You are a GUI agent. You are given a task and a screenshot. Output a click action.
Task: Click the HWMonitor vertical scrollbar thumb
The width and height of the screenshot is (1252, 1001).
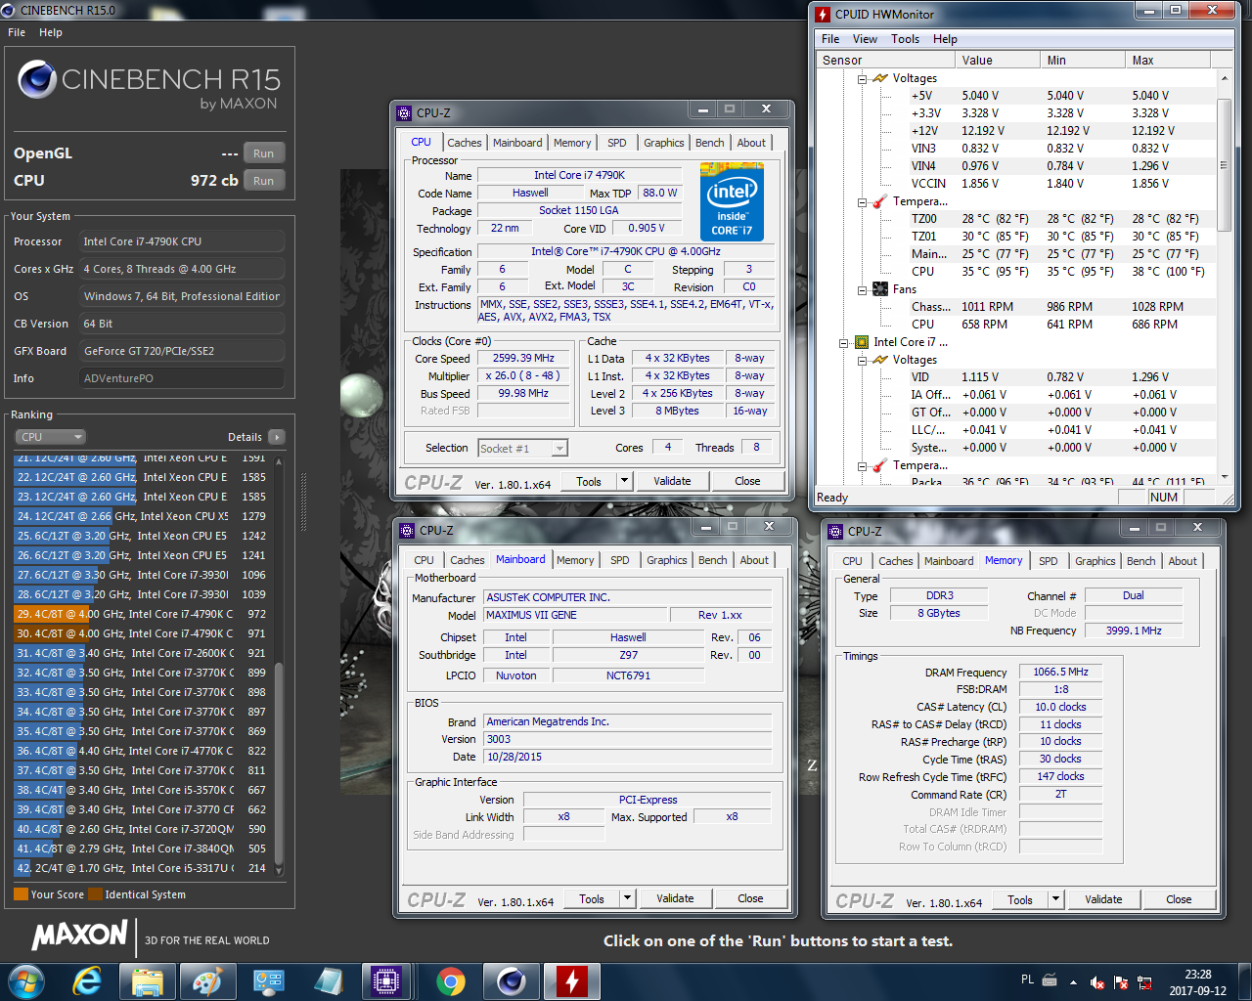tap(1223, 164)
